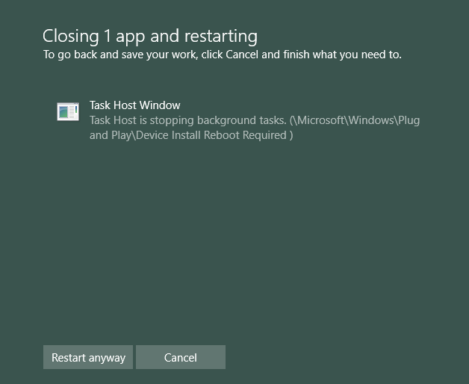The image size is (469, 384).
Task: Click the 'Closing 1 app and restarting' heading
Action: coord(150,37)
